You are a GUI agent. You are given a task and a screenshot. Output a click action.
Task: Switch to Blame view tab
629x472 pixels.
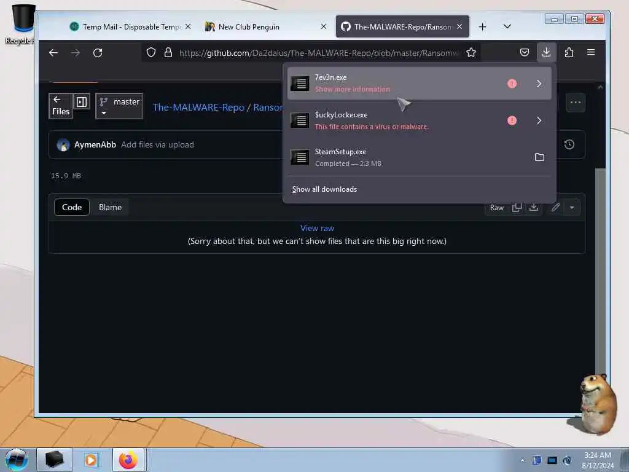110,208
